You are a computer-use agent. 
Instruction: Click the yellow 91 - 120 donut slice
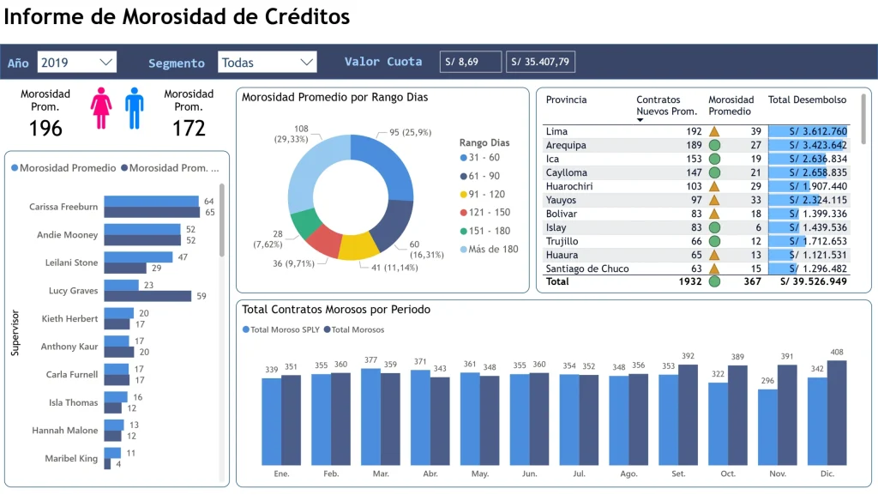point(358,246)
